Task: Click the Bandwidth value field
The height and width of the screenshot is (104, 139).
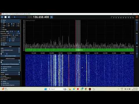Action: (8, 31)
